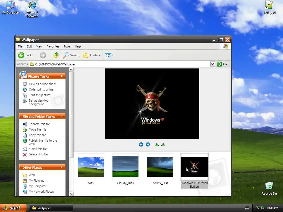Screen dimensions: 283x212
Task: Click Set as desktop background
Action: [39, 102]
